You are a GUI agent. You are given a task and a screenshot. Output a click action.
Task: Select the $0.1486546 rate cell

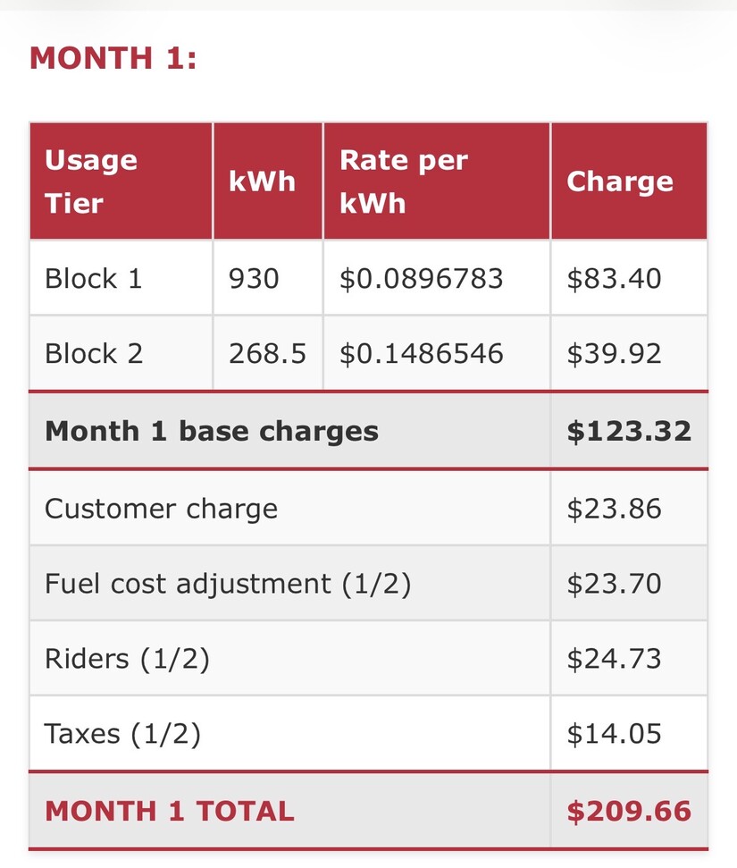click(437, 353)
